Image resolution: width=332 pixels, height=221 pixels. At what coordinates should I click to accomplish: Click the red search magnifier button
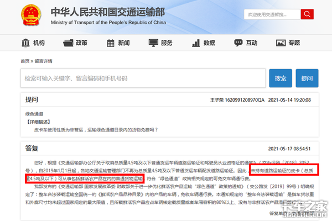[x=307, y=14]
